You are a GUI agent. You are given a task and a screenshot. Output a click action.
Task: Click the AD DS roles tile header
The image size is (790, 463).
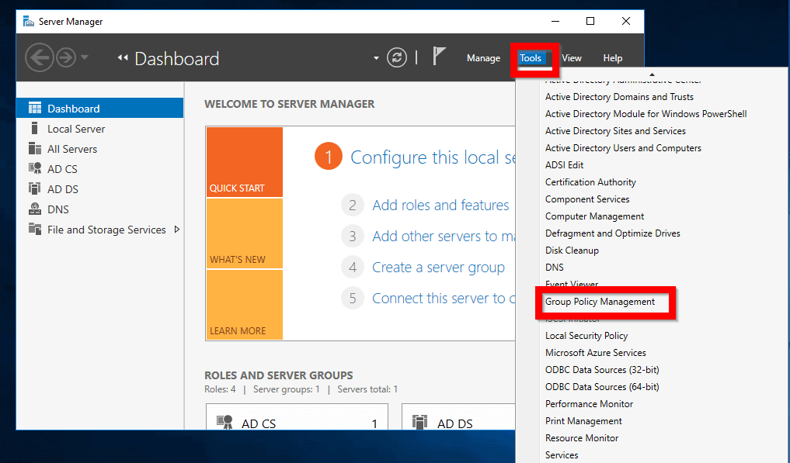(x=458, y=417)
